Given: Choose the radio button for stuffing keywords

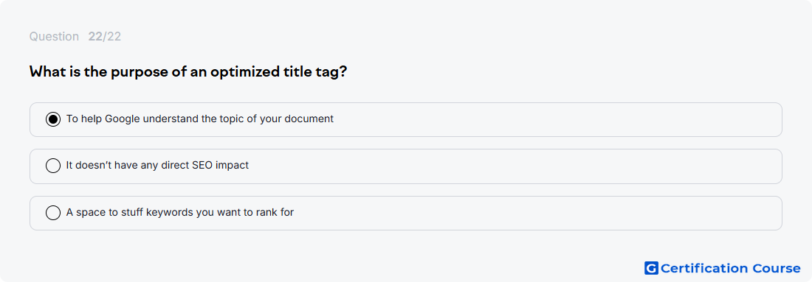Looking at the screenshot, I should tap(53, 213).
